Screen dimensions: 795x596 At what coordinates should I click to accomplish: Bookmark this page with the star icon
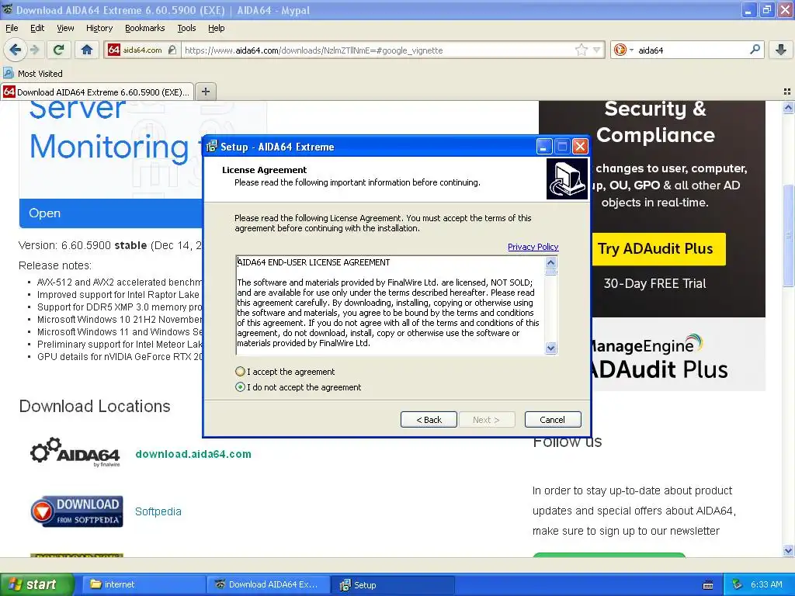coord(581,50)
